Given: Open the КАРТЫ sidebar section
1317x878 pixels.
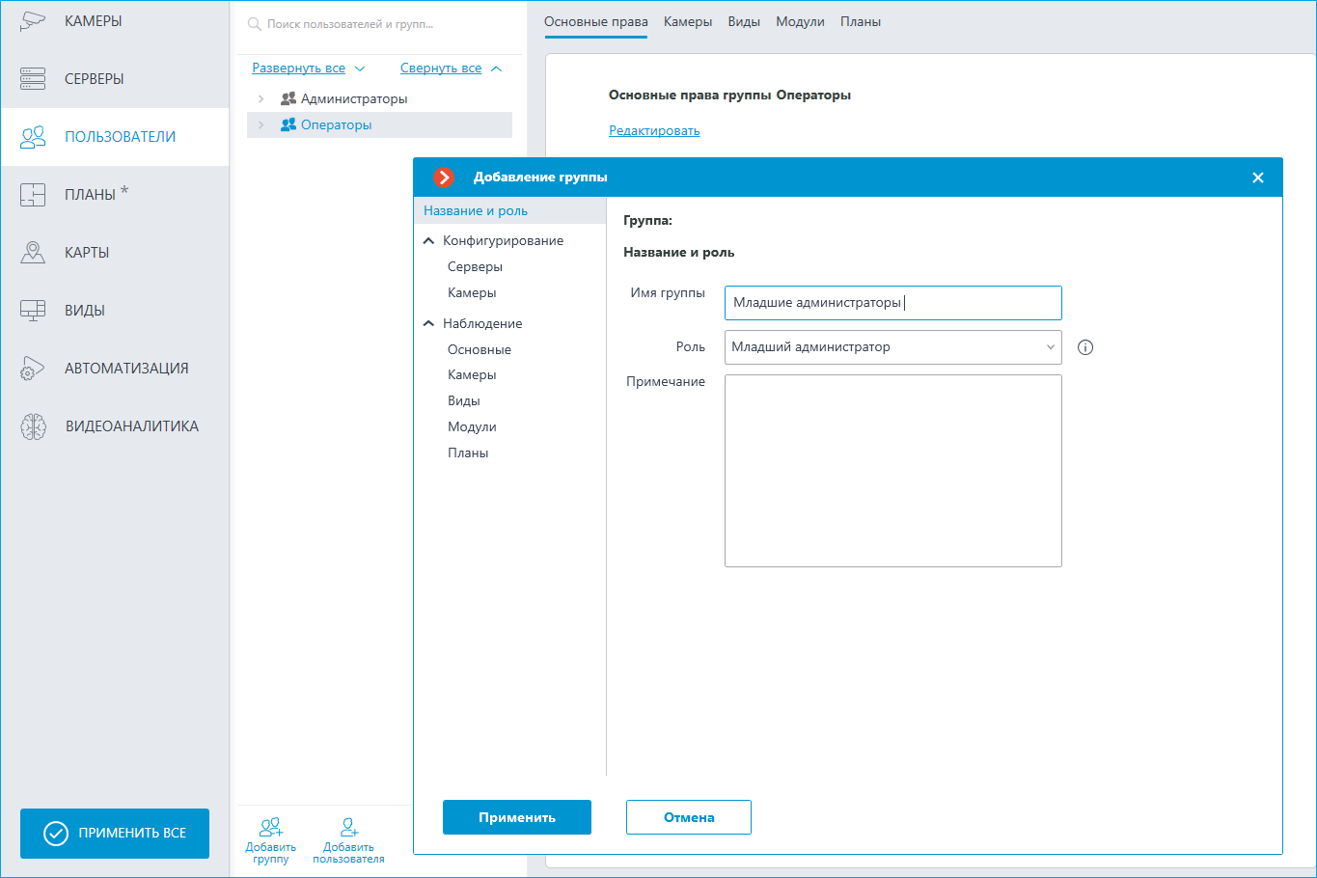Looking at the screenshot, I should click(115, 253).
